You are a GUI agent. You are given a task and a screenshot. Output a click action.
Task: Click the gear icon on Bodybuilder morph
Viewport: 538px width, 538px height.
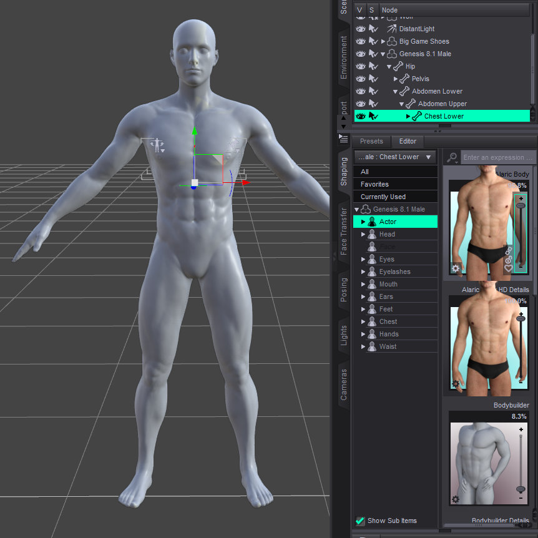pos(456,499)
